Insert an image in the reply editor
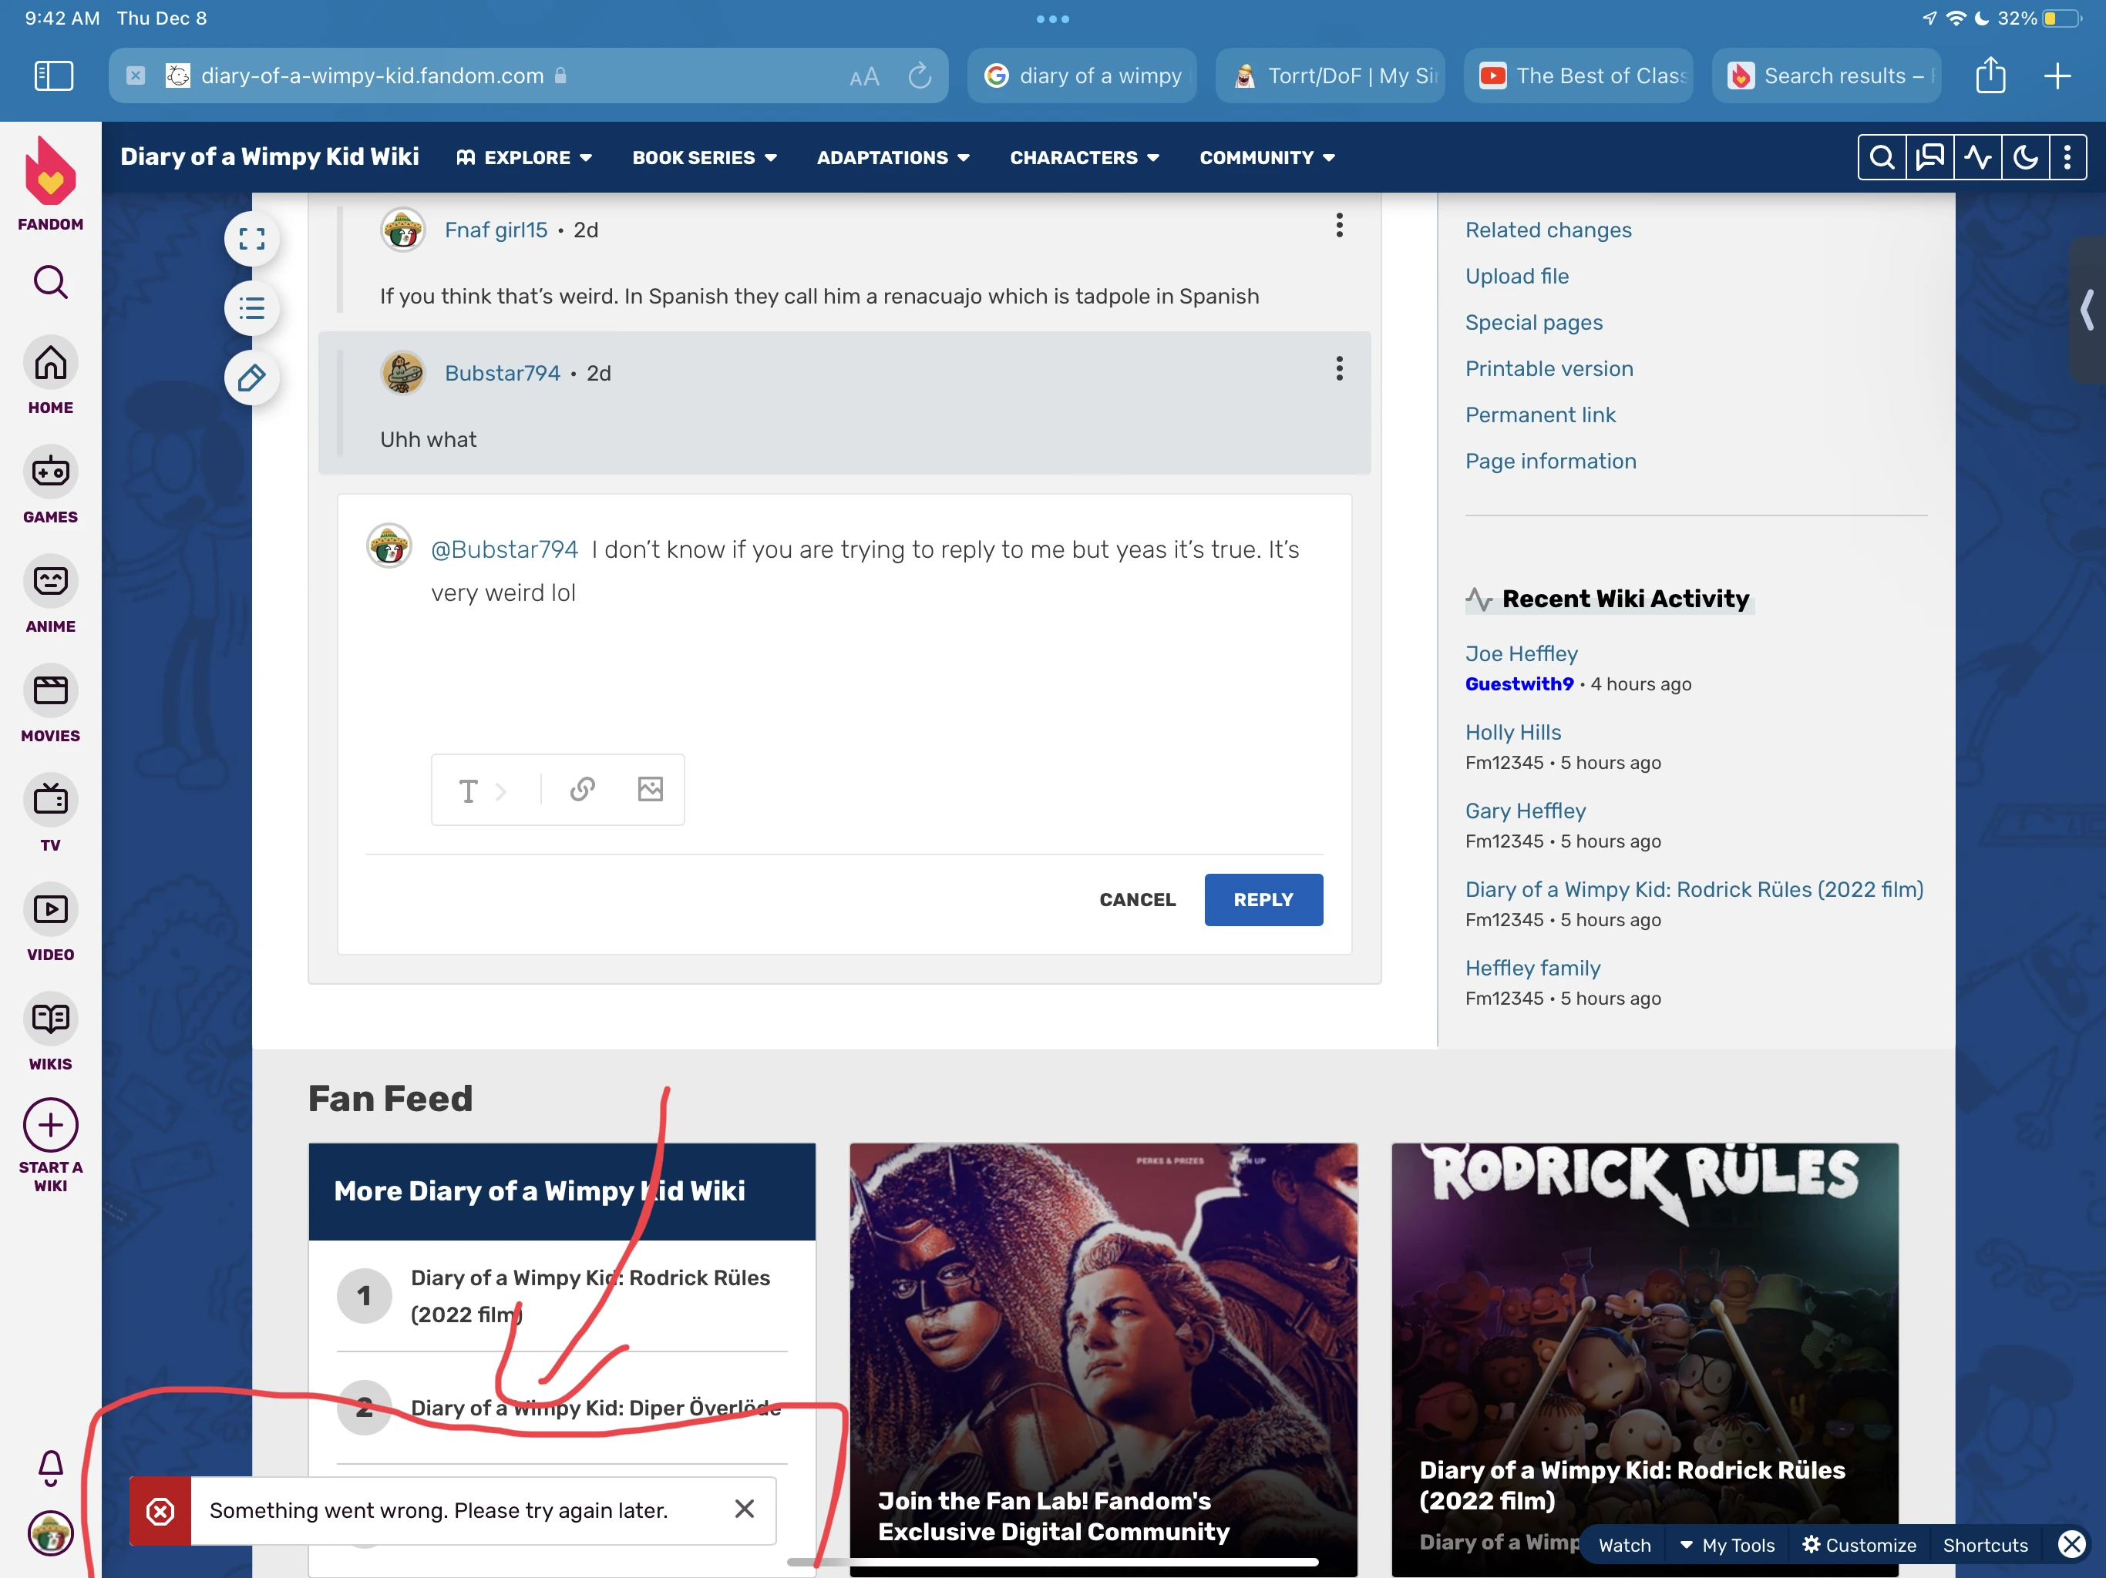2106x1578 pixels. [651, 790]
